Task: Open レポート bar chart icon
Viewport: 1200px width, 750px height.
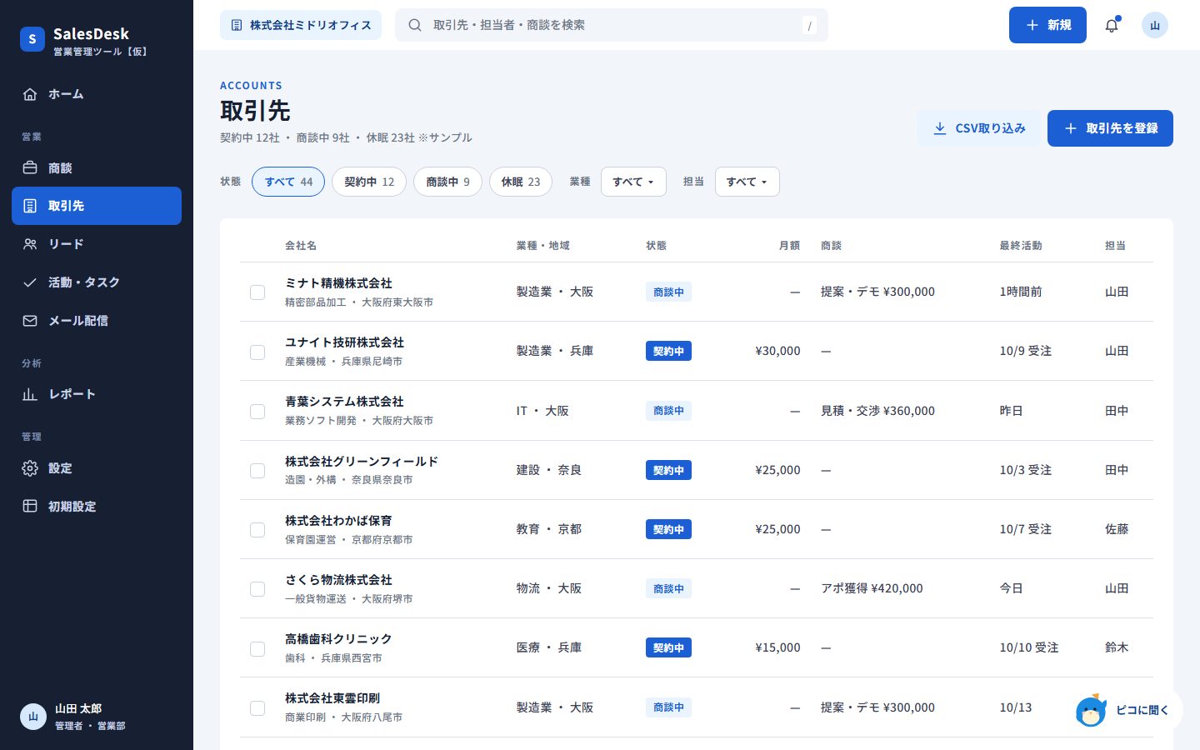Action: tap(30, 394)
